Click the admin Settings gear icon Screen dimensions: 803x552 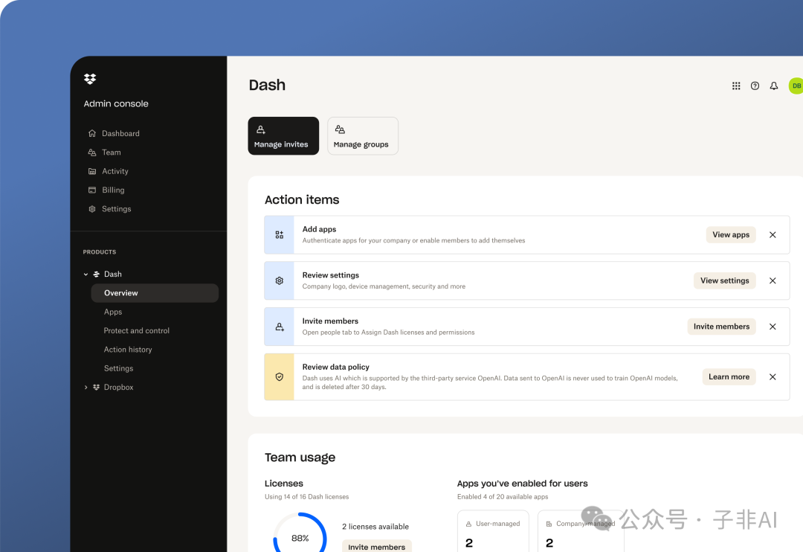[x=92, y=209]
